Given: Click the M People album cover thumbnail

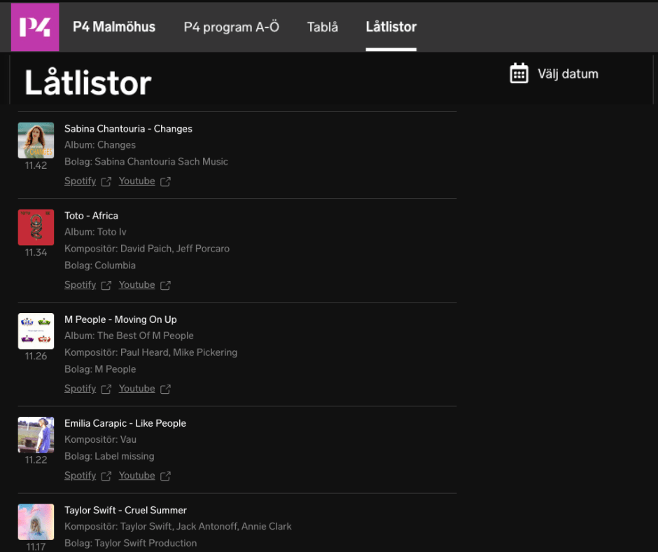Looking at the screenshot, I should 36,331.
